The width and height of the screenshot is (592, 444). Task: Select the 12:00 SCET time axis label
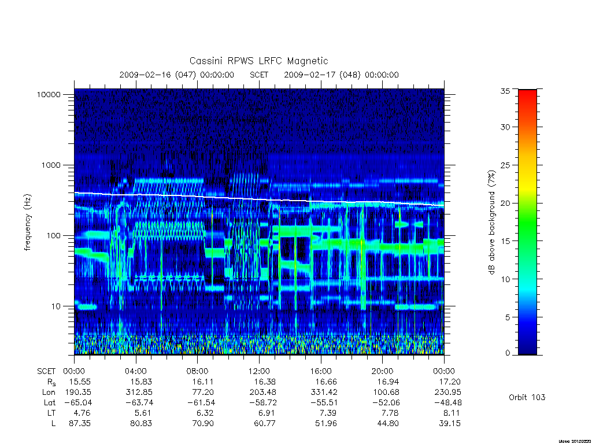[259, 371]
